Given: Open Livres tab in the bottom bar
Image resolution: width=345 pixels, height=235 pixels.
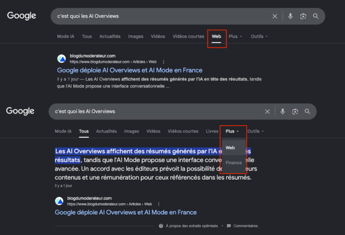Looking at the screenshot, I should tap(212, 131).
